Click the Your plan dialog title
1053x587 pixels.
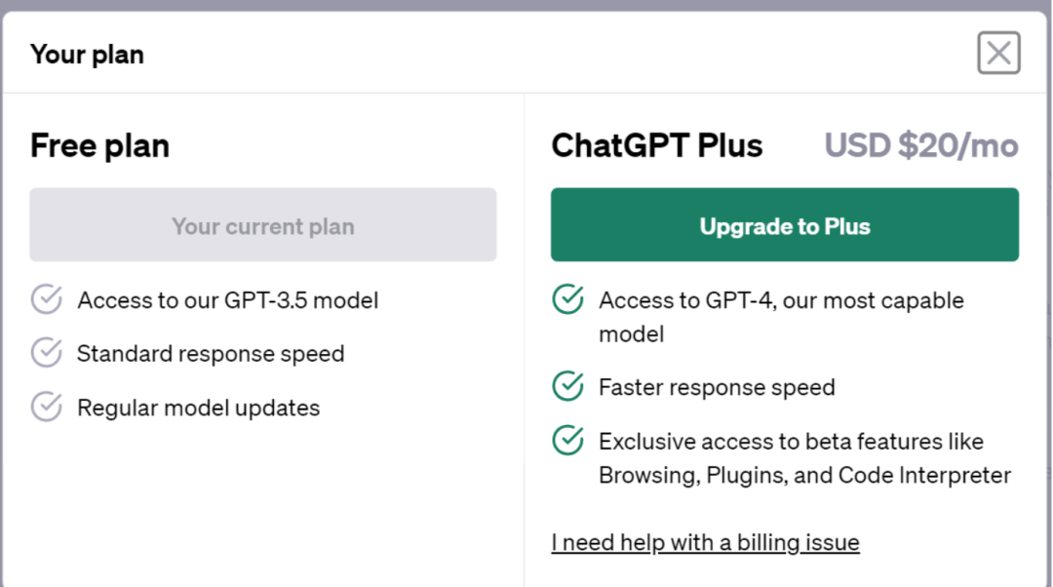pos(87,55)
